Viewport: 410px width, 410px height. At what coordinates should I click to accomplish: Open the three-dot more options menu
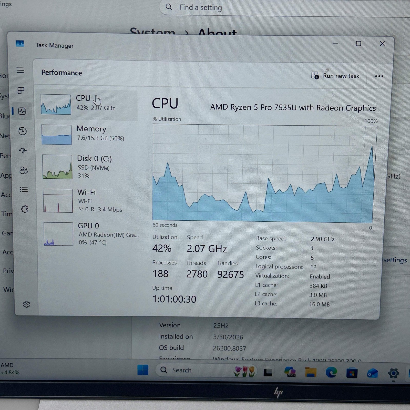pyautogui.click(x=379, y=76)
